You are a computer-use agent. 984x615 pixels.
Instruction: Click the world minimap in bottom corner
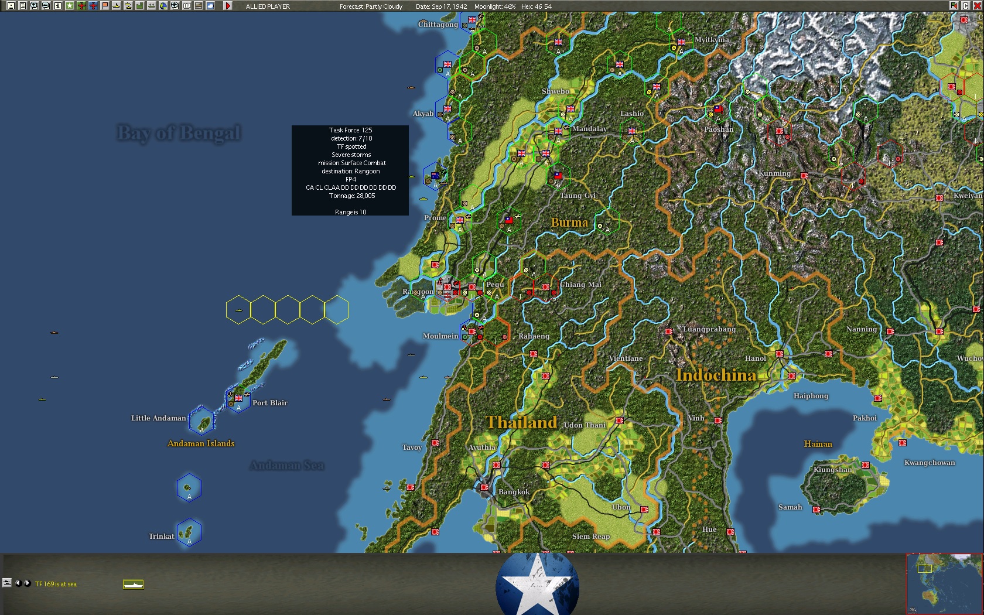(x=944, y=583)
